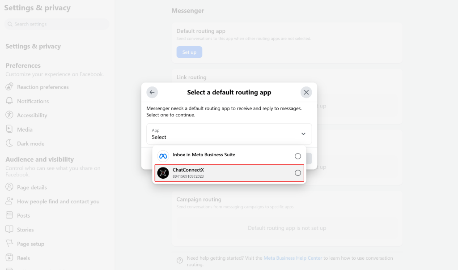Click the find and contact people icon

click(9, 201)
